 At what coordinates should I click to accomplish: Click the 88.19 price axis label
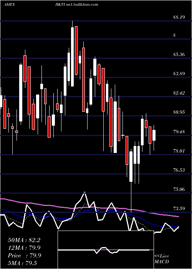[x=179, y=17]
